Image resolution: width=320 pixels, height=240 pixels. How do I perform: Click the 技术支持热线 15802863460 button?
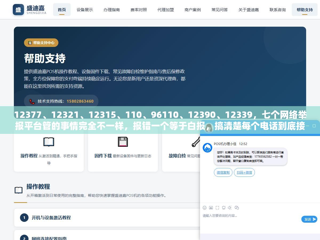pyautogui.click(x=61, y=101)
